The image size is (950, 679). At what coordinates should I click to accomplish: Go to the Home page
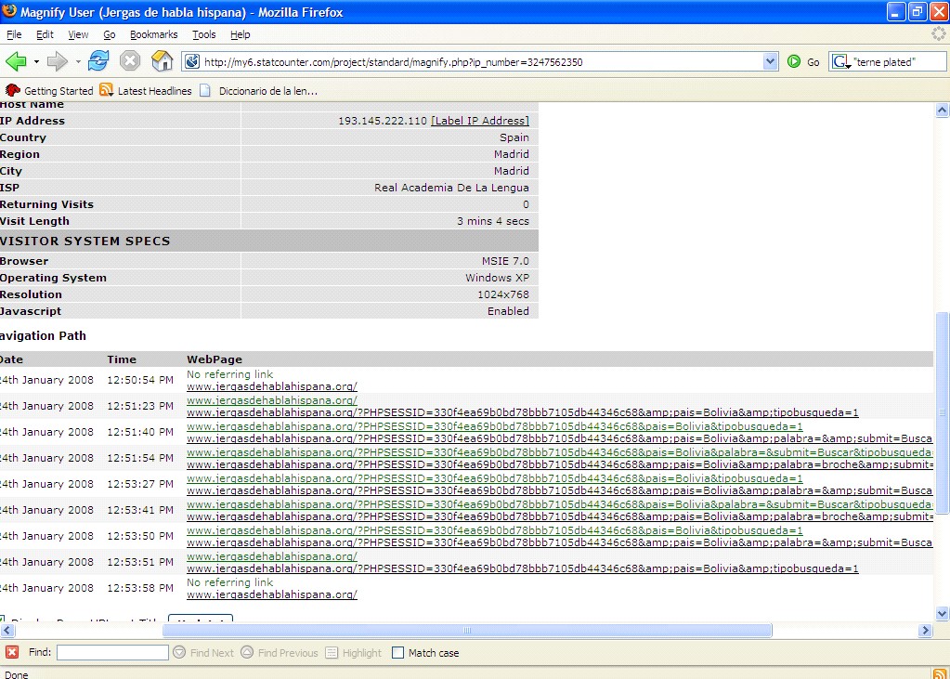(x=162, y=61)
